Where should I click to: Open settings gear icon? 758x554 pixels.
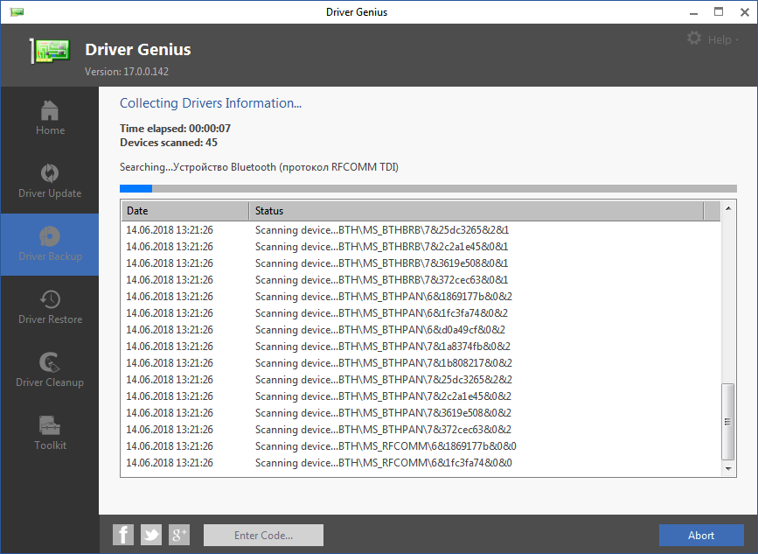click(x=694, y=39)
